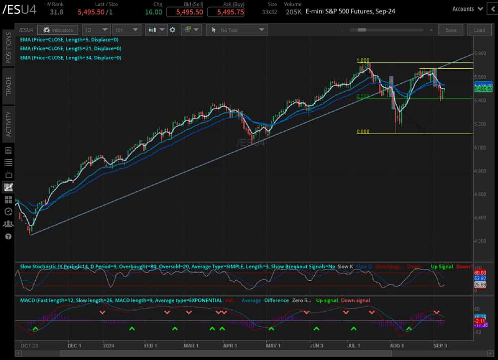Screen dimensions: 498x360
Task: Click the SEP 3 date label on the time axis
Action: coord(440,346)
